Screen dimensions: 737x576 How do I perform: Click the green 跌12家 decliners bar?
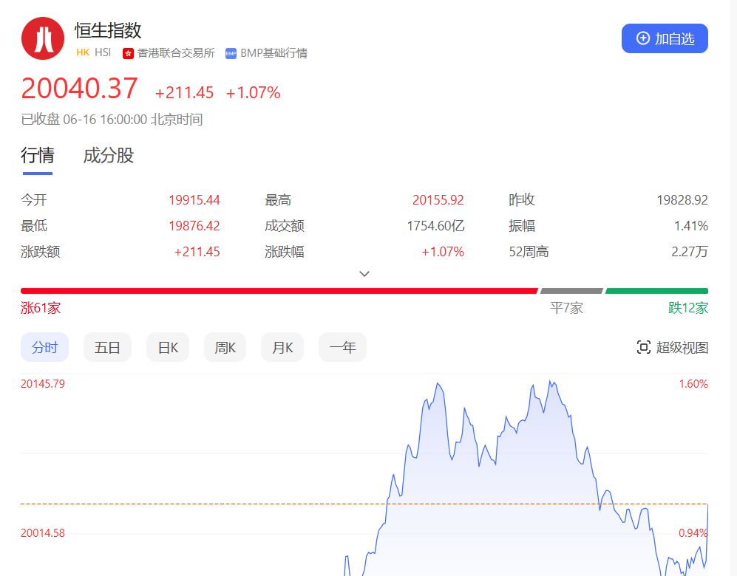point(656,291)
